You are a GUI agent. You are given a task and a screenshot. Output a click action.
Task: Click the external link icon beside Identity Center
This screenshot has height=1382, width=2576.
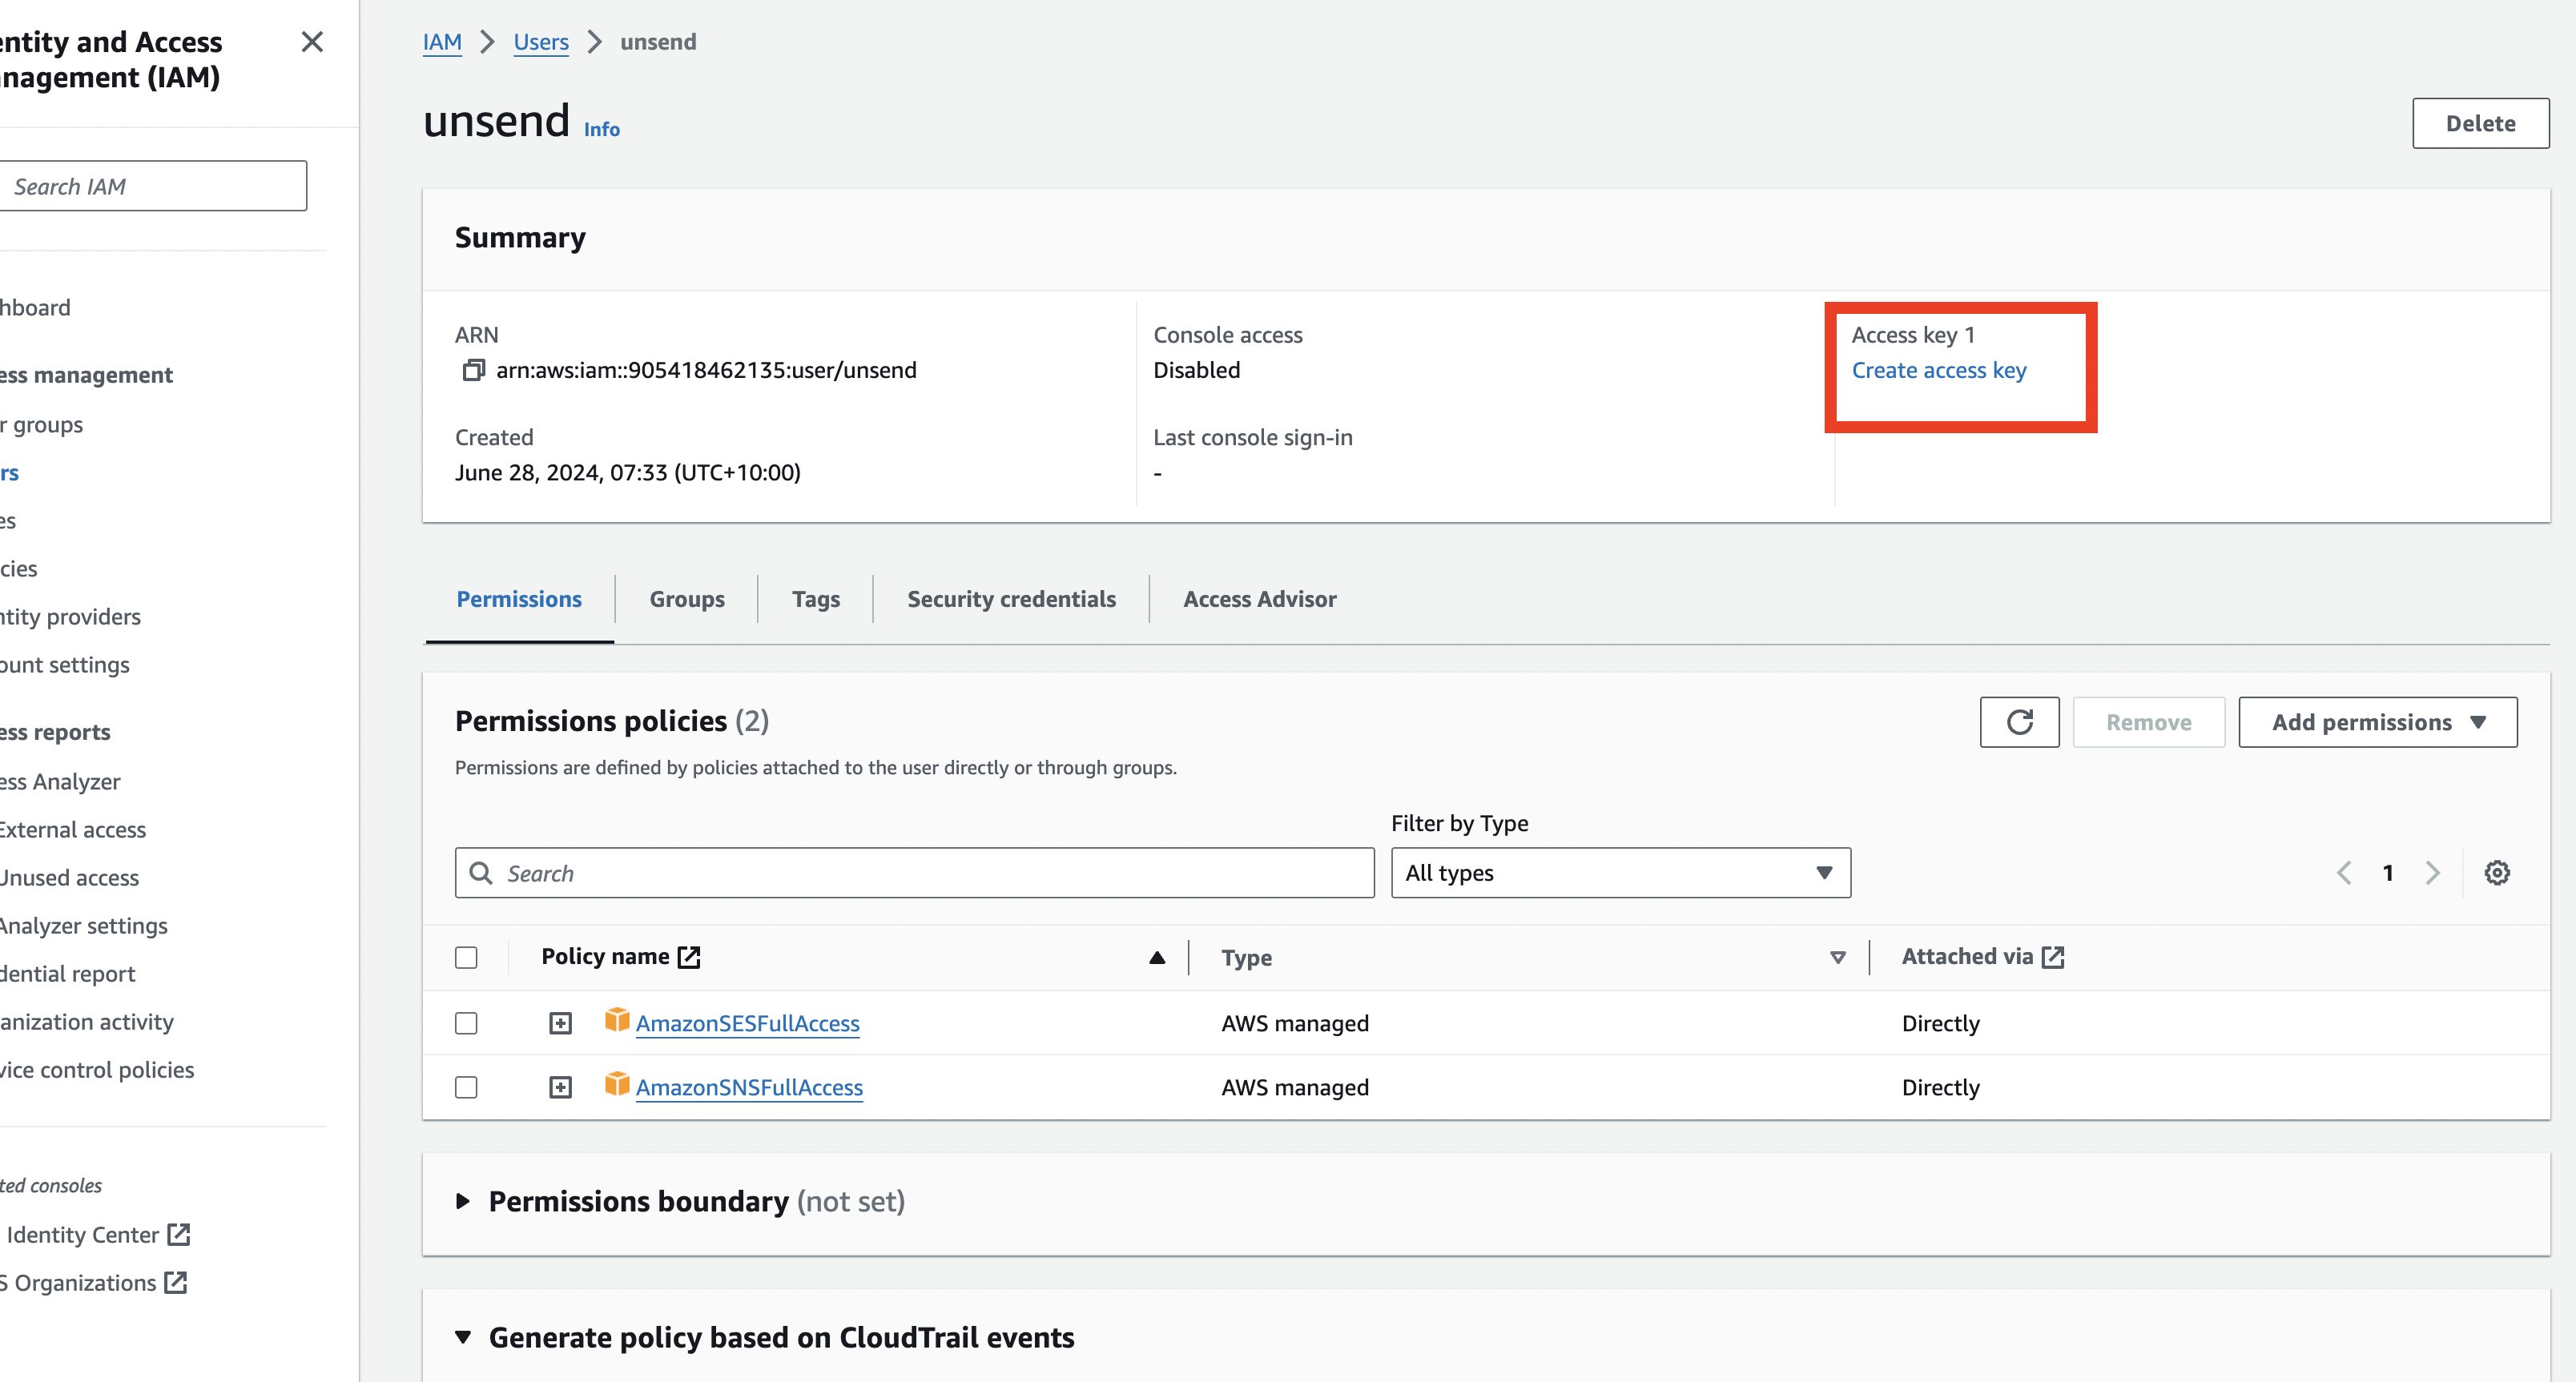pyautogui.click(x=179, y=1234)
